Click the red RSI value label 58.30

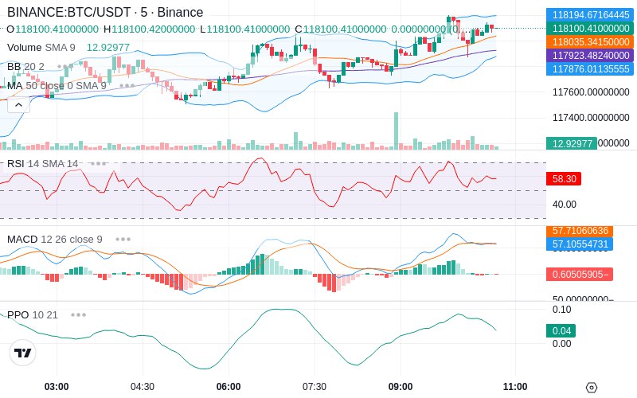564,178
